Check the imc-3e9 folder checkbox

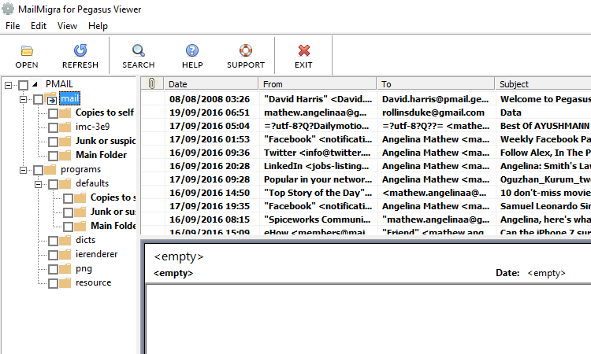click(x=53, y=127)
